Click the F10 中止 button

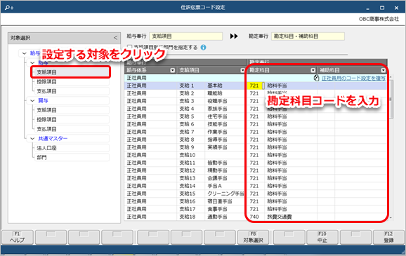click(x=322, y=237)
